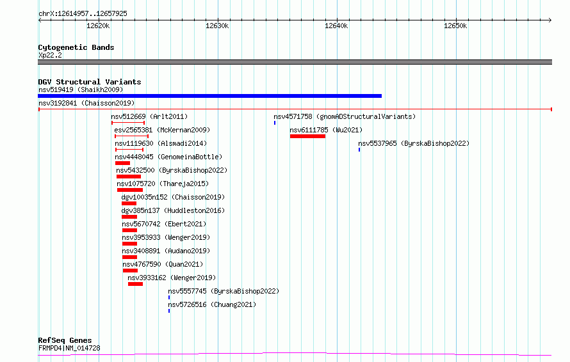
Task: Click the FRMPD4|NM_014728 gene label
Action: click(69, 348)
